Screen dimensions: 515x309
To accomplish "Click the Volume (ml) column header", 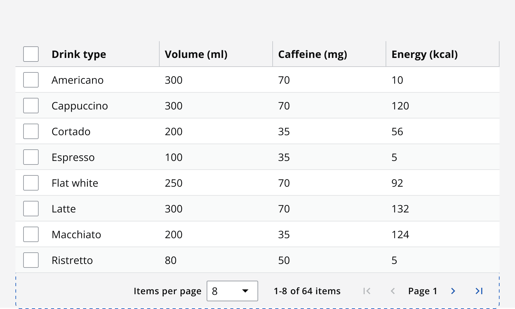I will 196,54.
